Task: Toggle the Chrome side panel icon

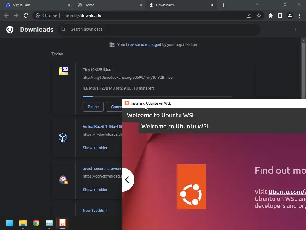Action: (x=280, y=16)
